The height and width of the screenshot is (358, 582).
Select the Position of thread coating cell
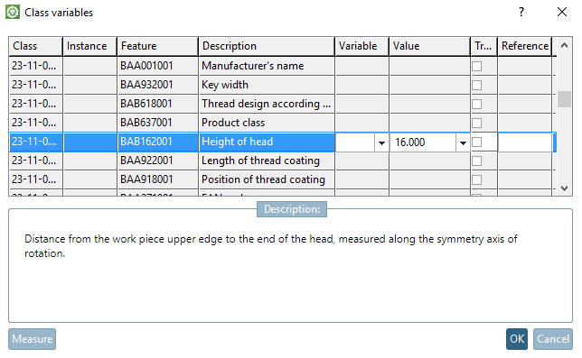point(267,179)
